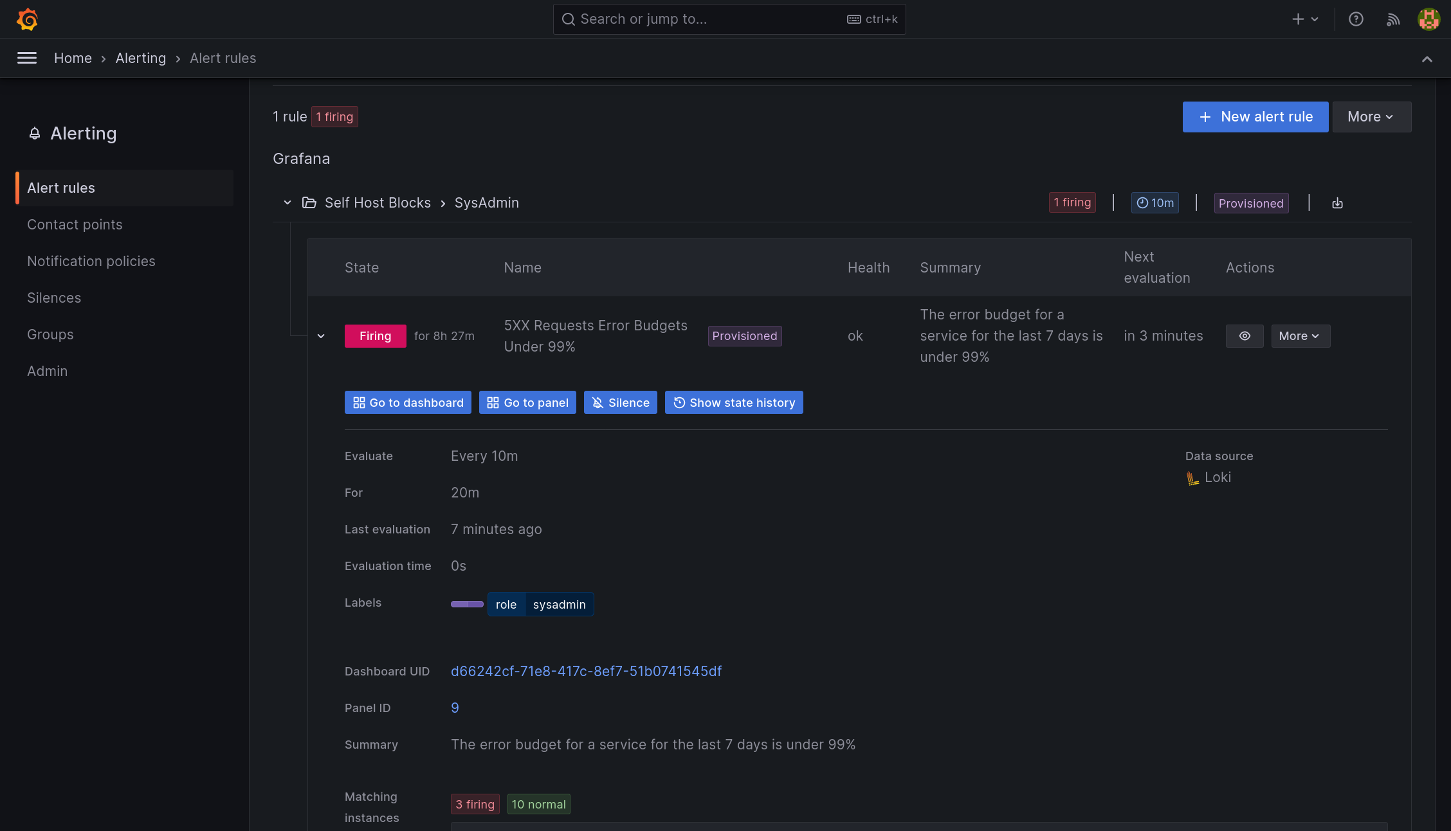Click the alerting bell icon in sidebar
The height and width of the screenshot is (831, 1451).
[34, 132]
